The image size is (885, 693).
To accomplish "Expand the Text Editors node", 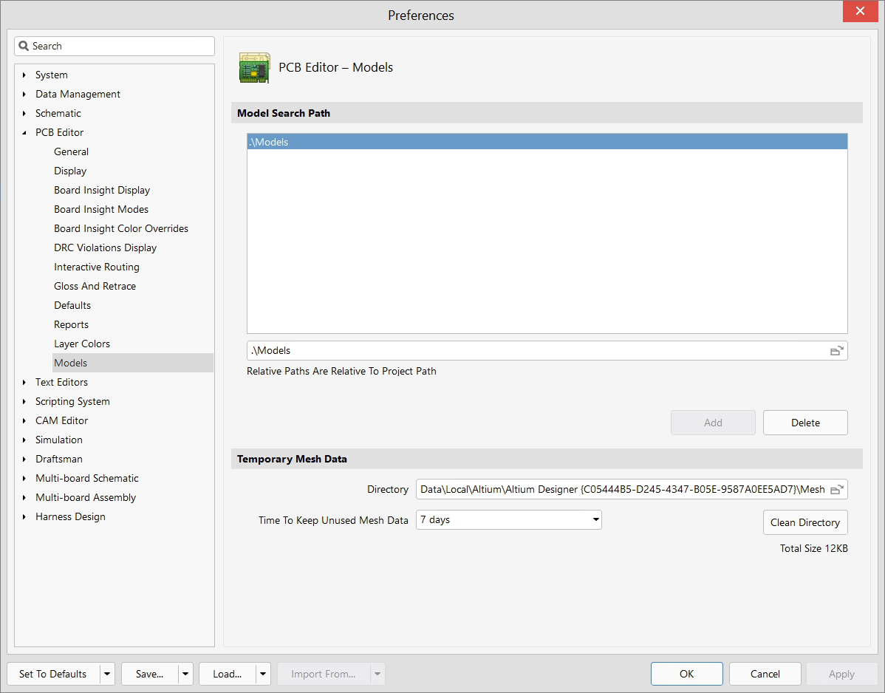I will [x=24, y=382].
